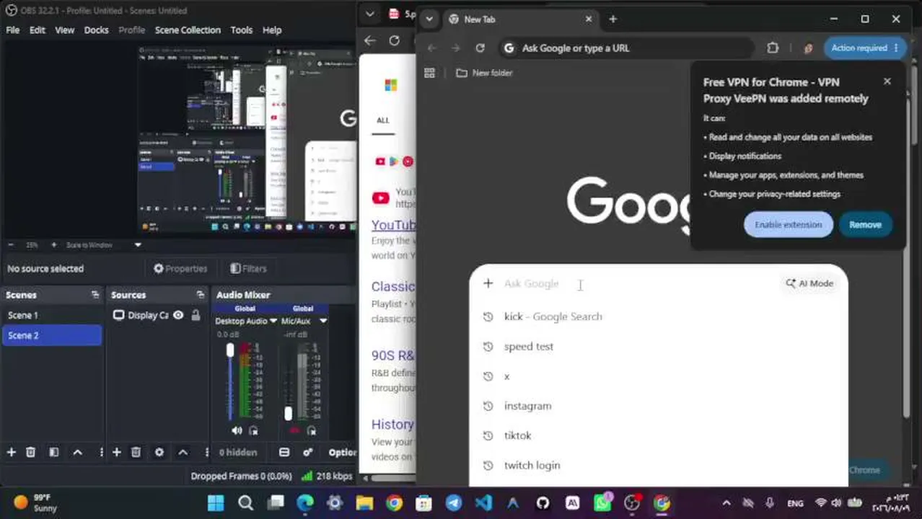Open the OBS Scene Collection menu
The height and width of the screenshot is (519, 922).
188,30
